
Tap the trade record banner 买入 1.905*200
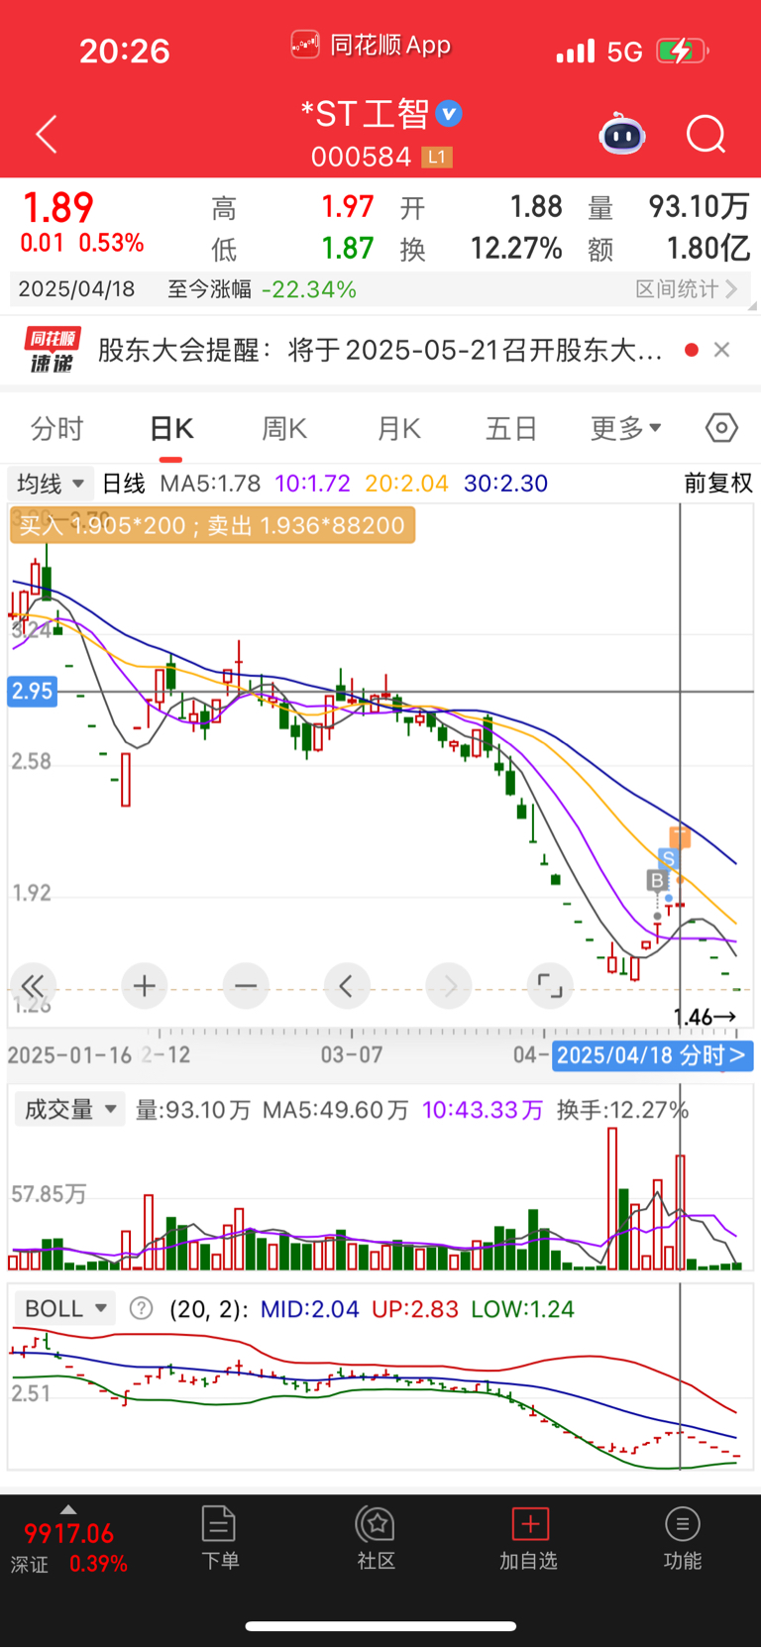[212, 525]
